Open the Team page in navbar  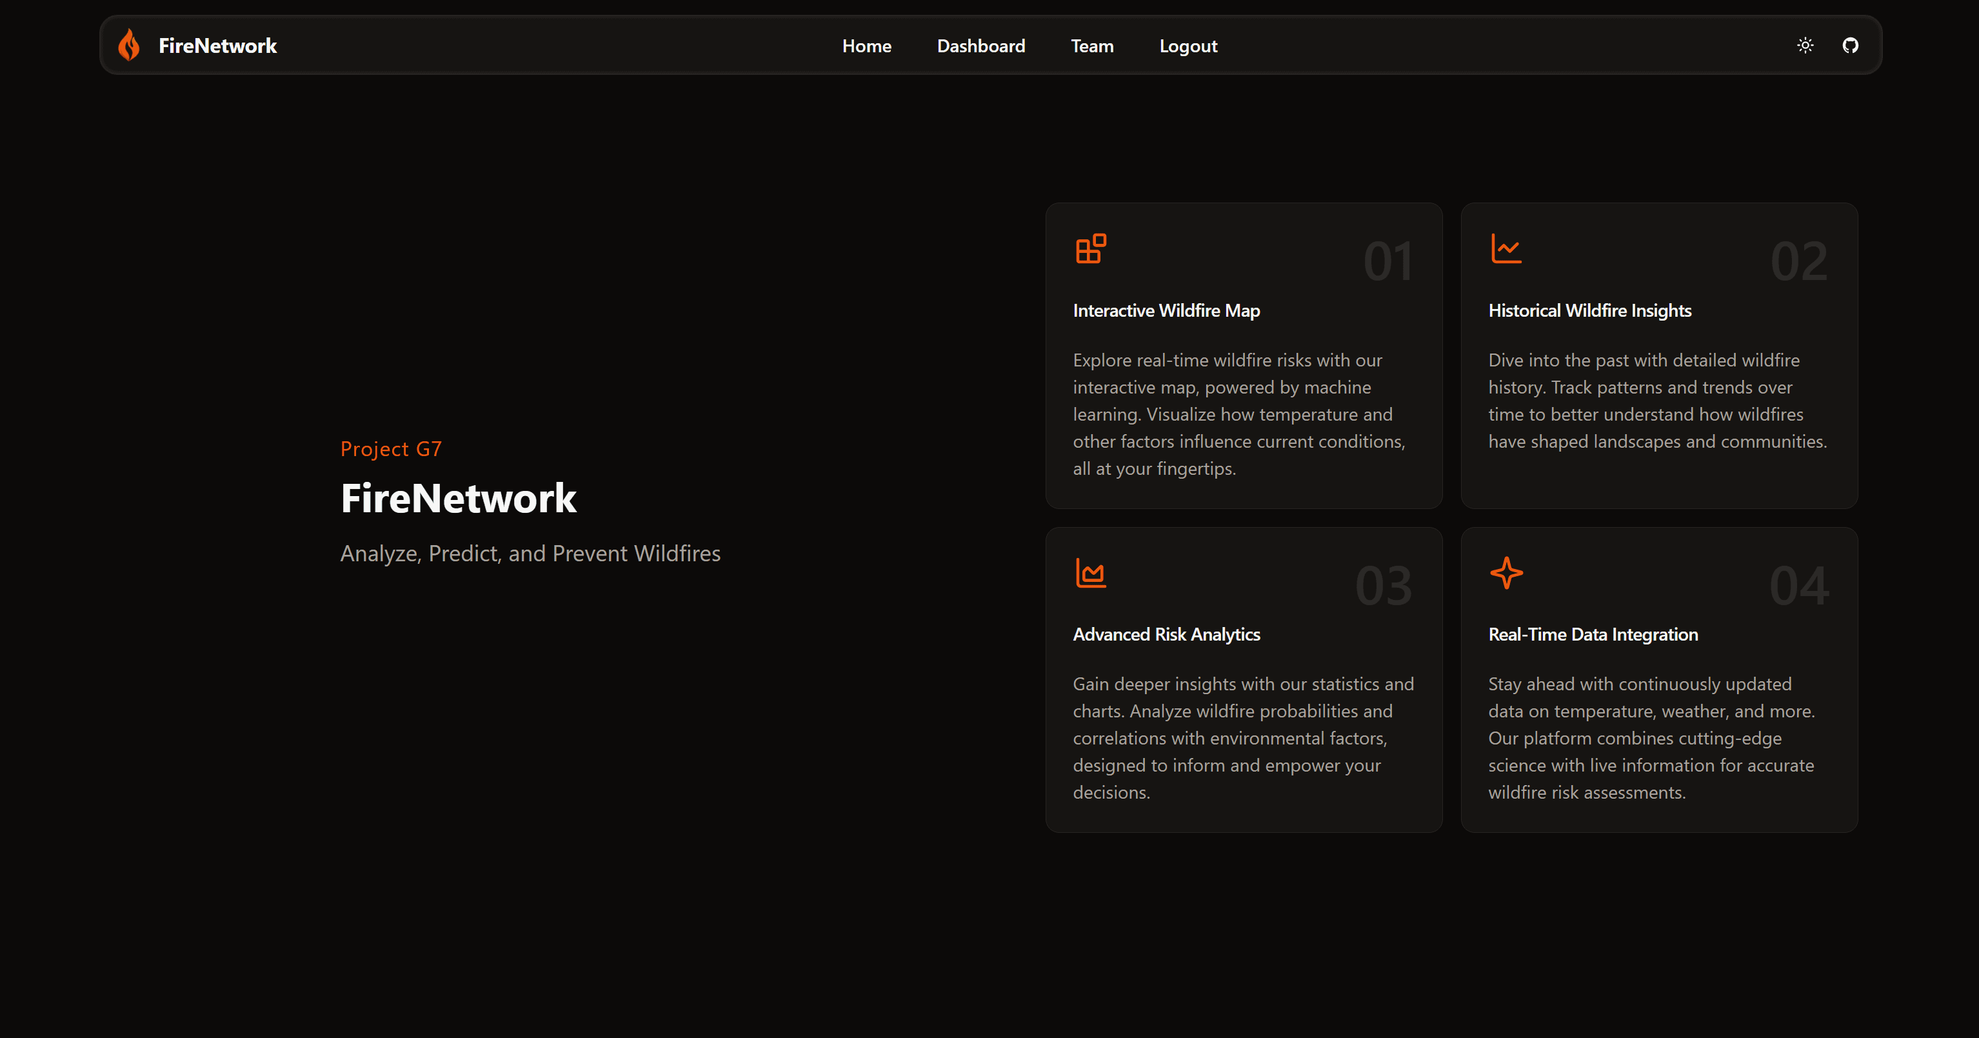(1091, 46)
